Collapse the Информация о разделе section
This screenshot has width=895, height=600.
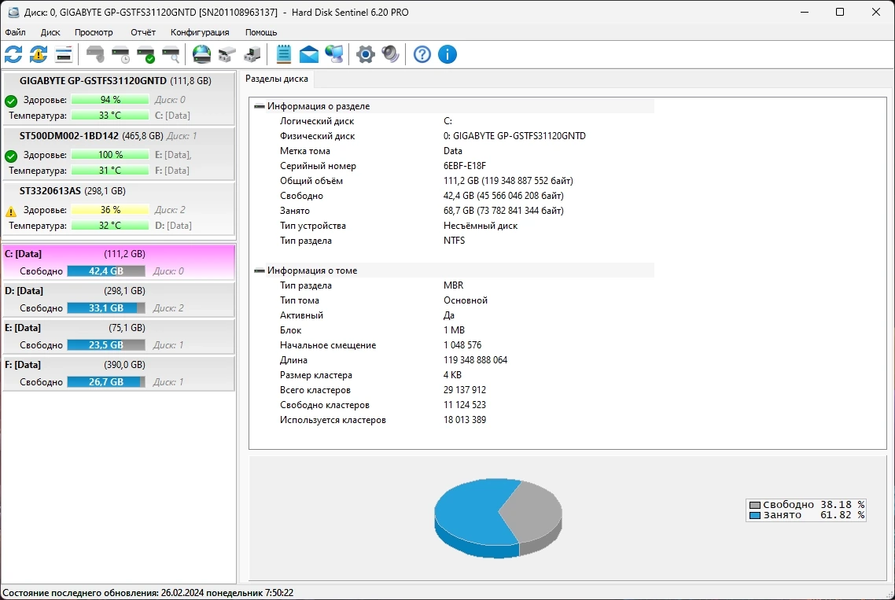click(259, 106)
